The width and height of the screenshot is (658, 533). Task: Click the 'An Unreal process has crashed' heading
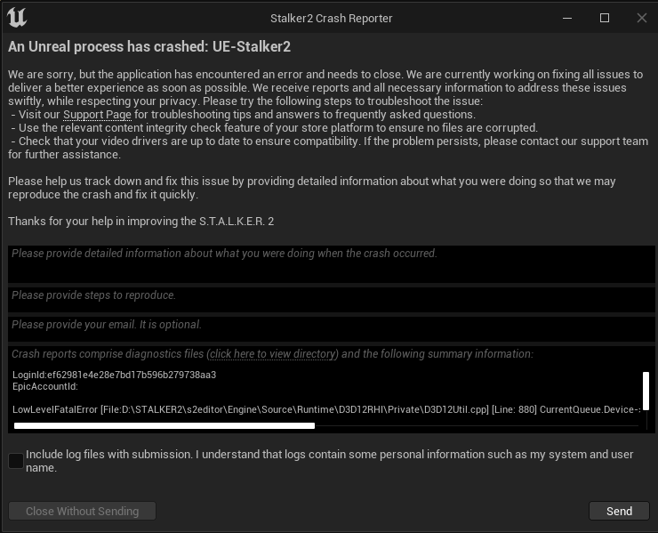tap(149, 46)
